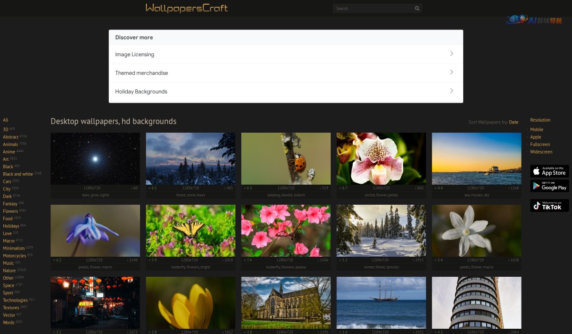The height and width of the screenshot is (334, 572).
Task: Filter by Mobile resolution
Action: [536, 130]
